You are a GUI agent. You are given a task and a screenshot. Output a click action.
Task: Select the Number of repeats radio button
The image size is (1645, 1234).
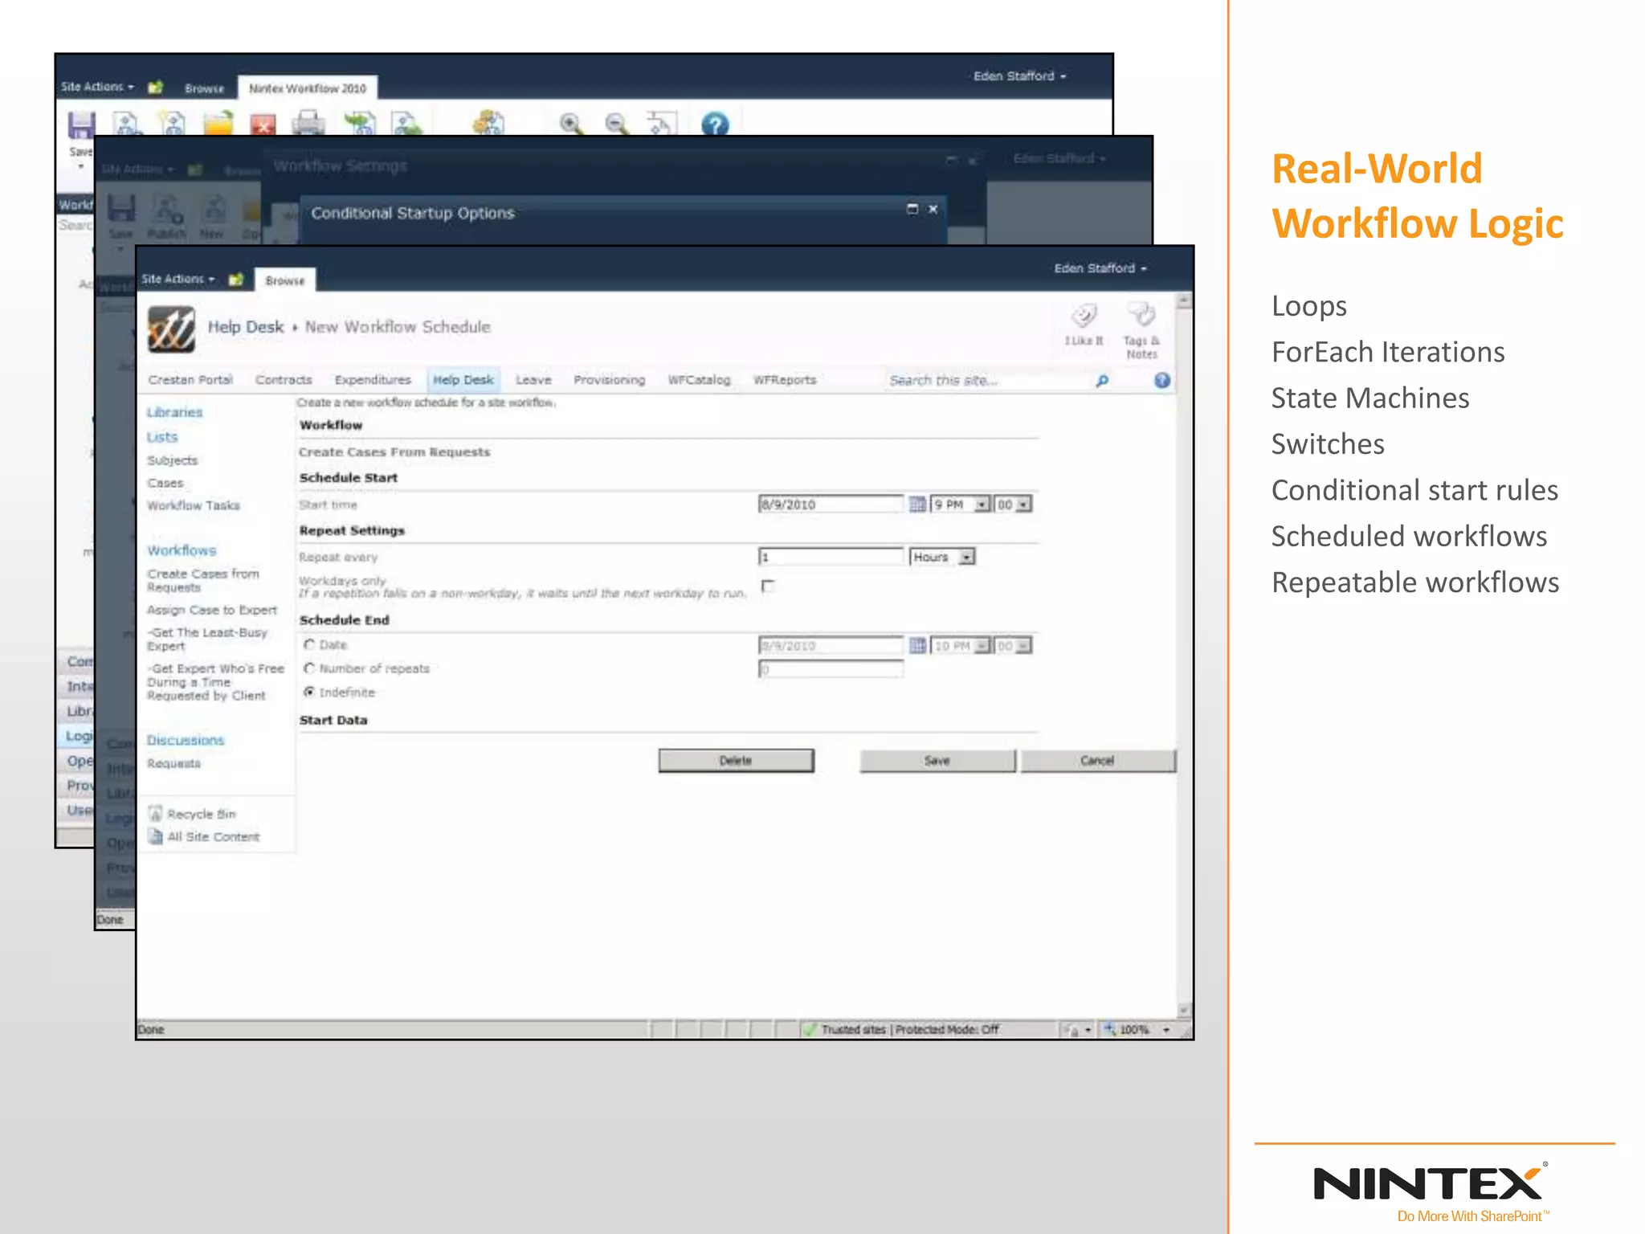pos(309,668)
